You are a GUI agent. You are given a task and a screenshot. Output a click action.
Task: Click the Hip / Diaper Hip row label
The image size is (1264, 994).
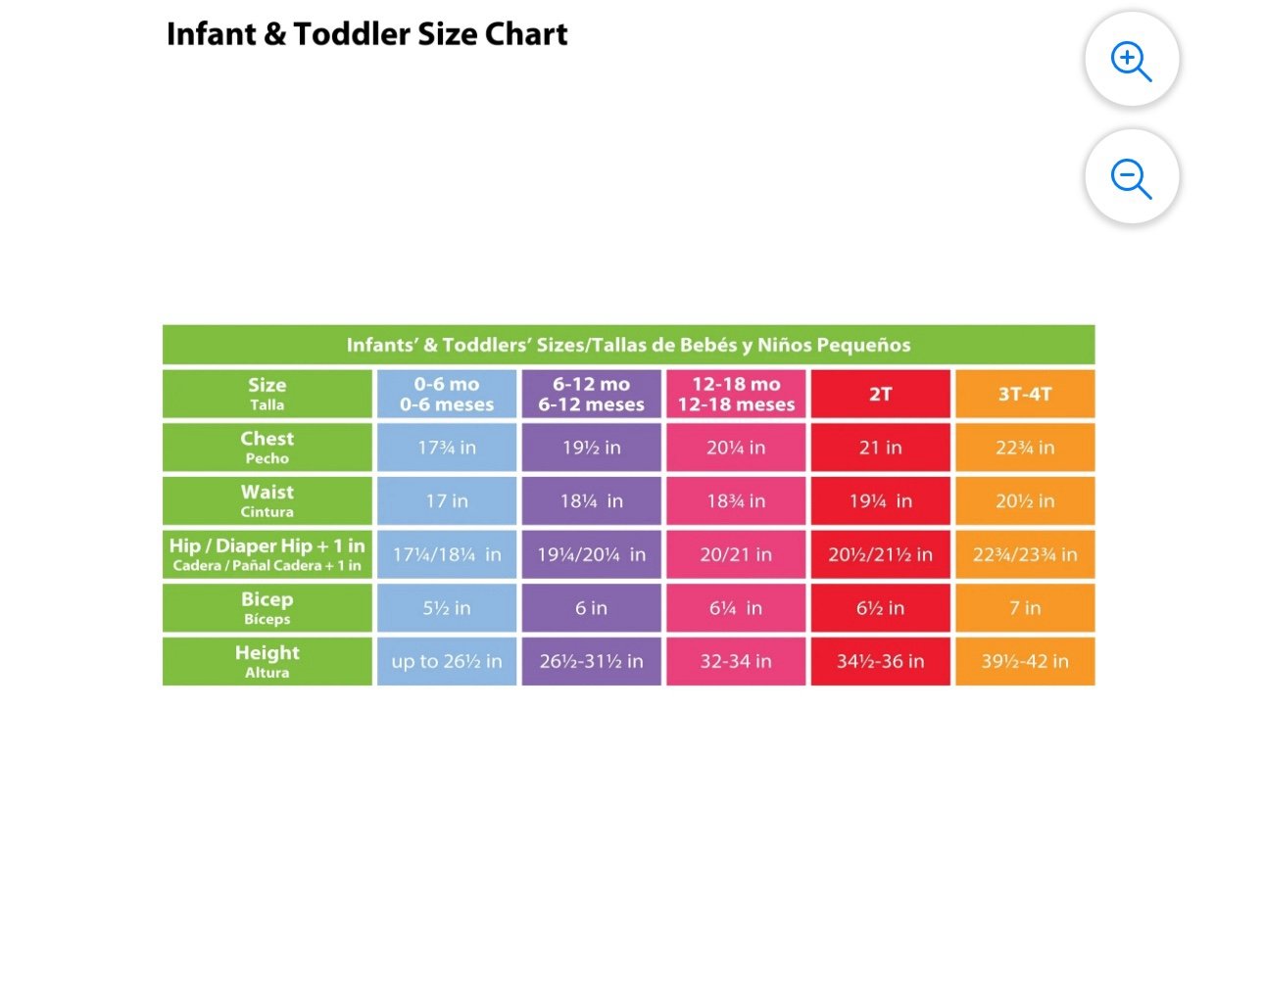[267, 554]
